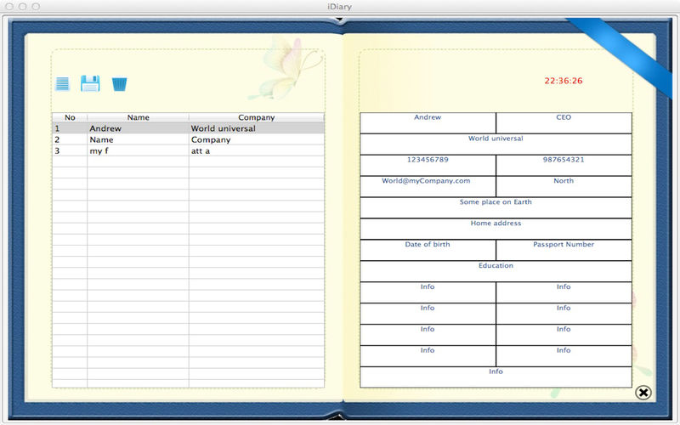This screenshot has height=425, width=680.
Task: Click the Passport Number field
Action: 564,250
